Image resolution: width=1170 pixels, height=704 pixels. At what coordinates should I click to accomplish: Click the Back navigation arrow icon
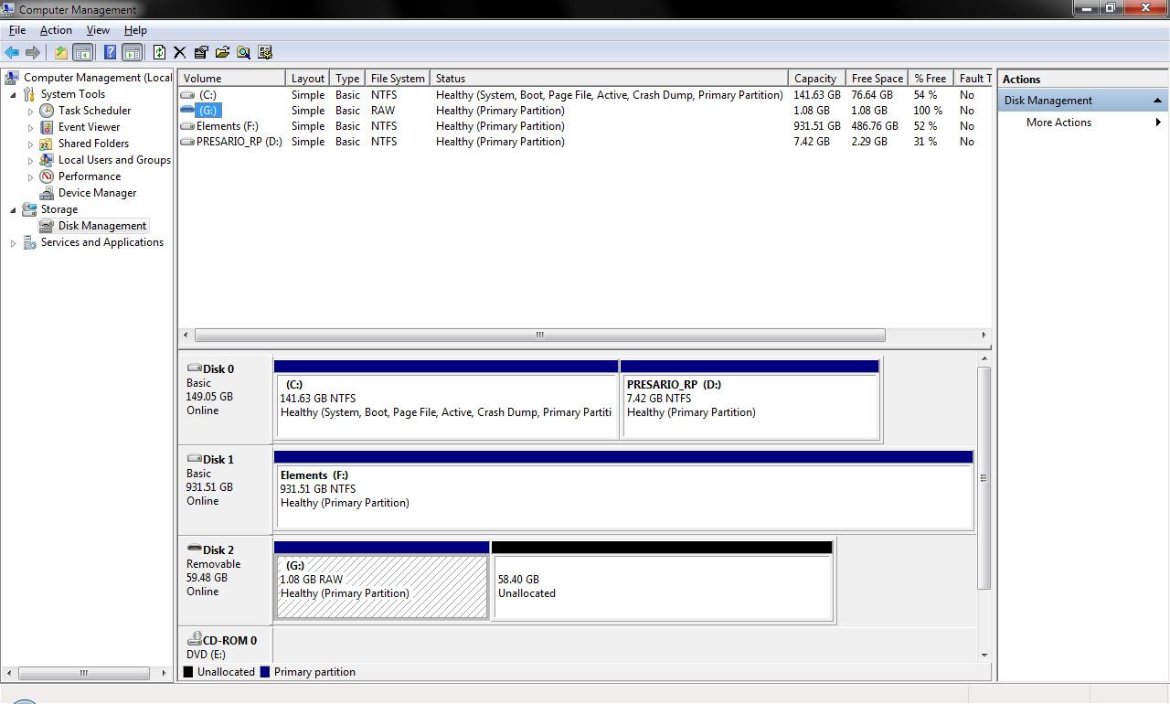[x=11, y=52]
